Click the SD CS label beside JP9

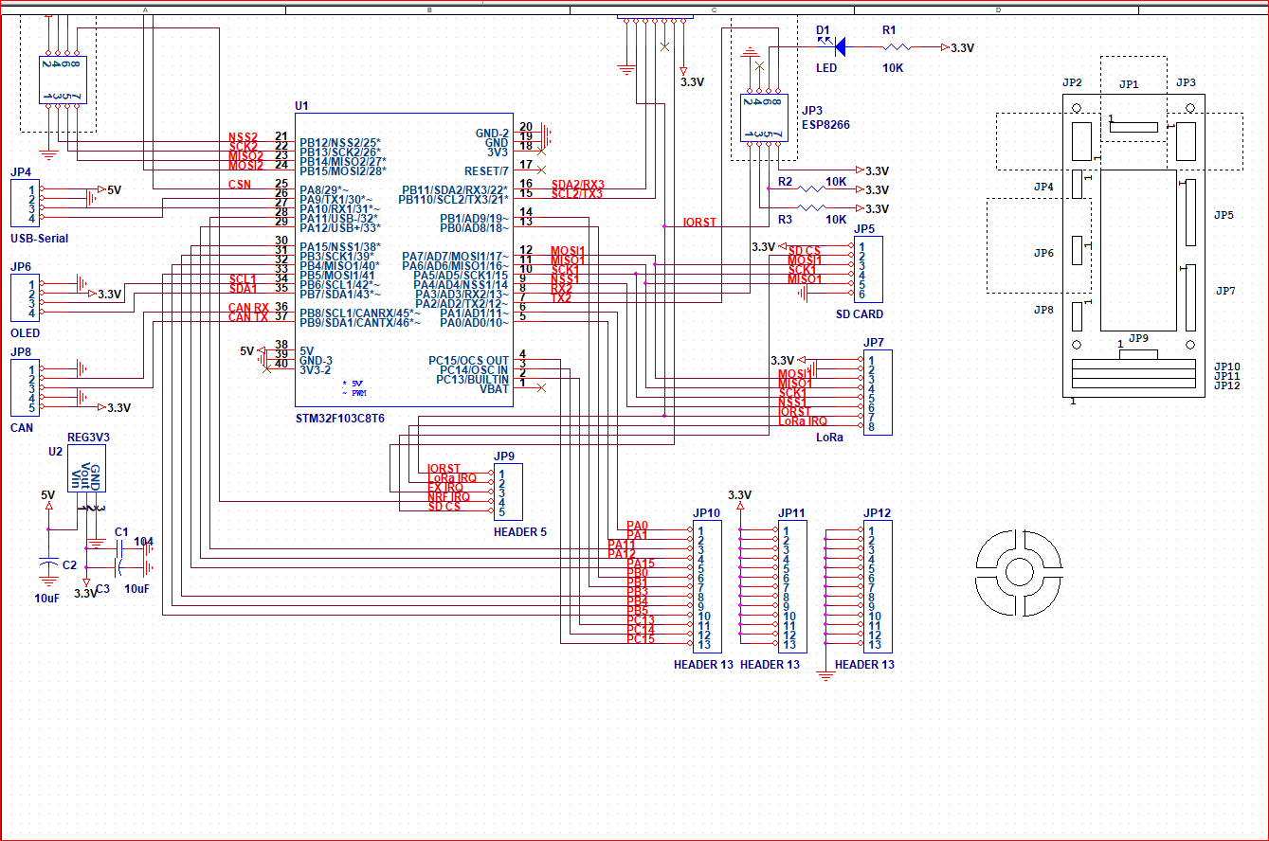pyautogui.click(x=444, y=507)
